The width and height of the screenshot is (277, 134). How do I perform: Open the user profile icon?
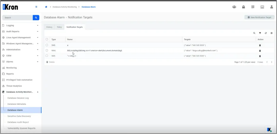(271, 7)
